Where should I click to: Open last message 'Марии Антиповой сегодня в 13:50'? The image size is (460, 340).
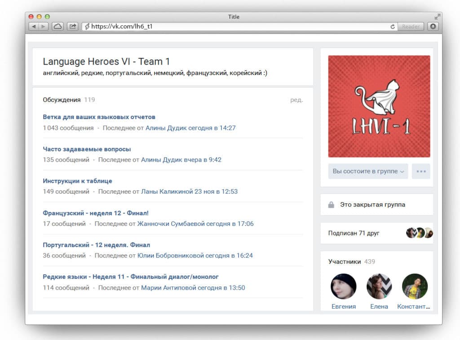[193, 288]
